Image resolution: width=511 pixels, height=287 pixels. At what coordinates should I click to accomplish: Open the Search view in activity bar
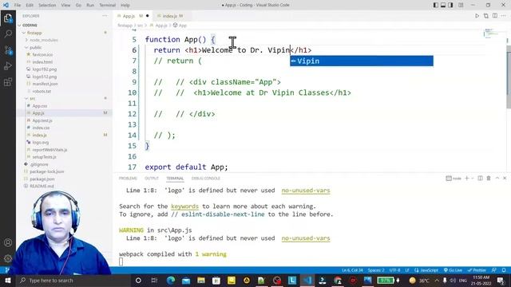8,33
